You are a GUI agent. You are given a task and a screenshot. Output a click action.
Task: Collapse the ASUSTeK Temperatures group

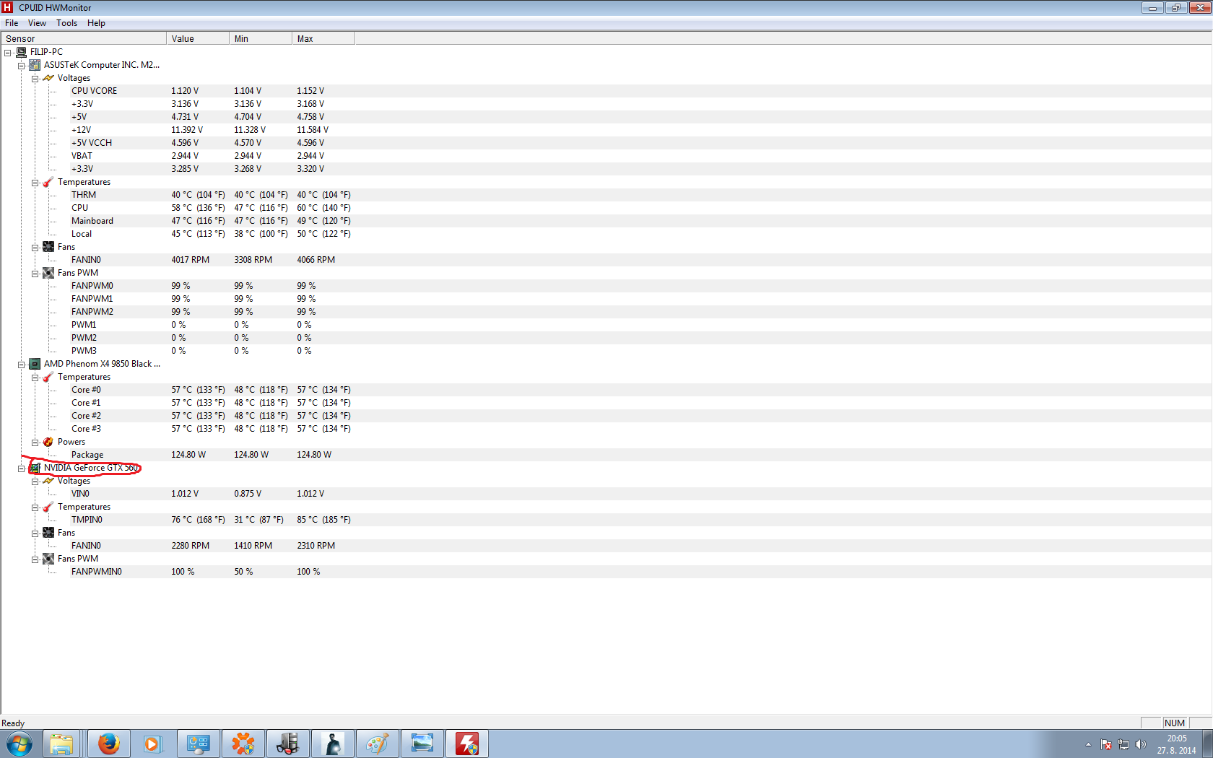pos(35,183)
